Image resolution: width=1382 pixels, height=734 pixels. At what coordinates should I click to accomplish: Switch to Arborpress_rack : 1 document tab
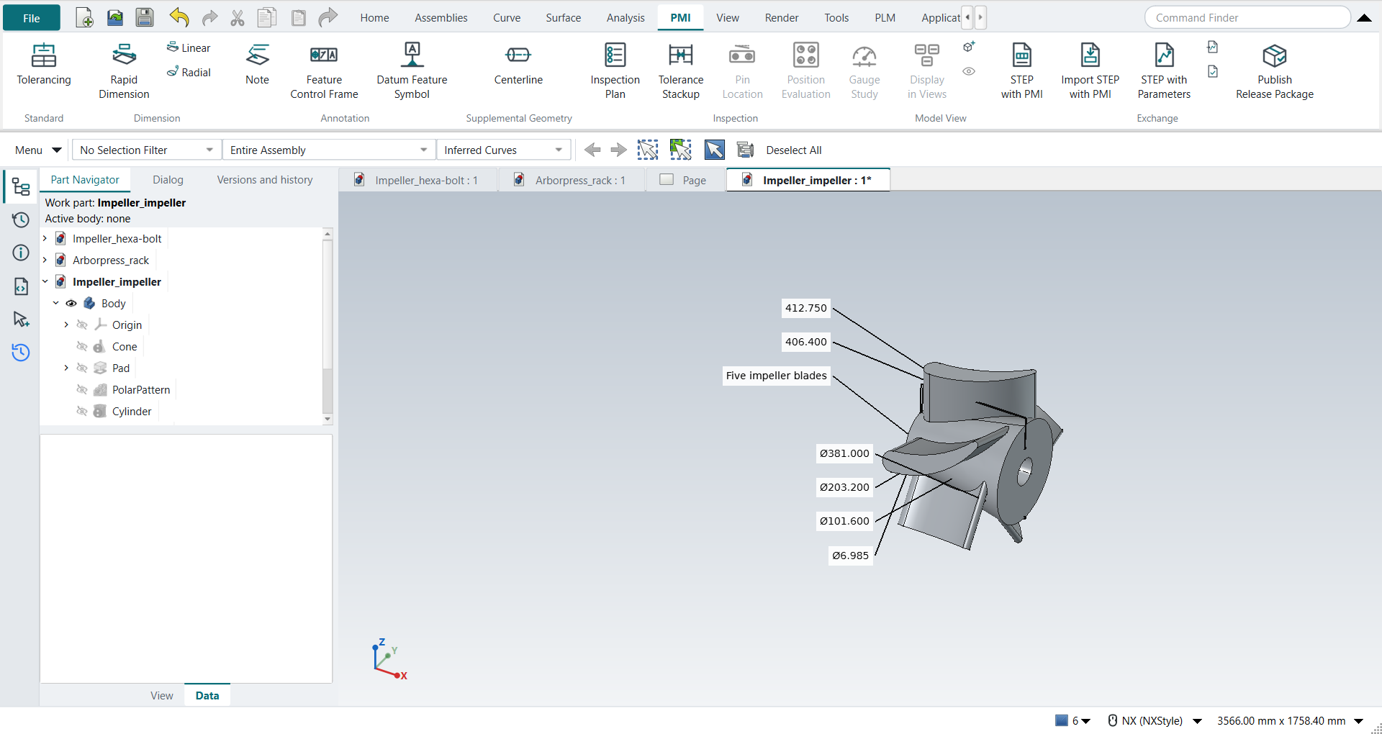[x=572, y=180]
